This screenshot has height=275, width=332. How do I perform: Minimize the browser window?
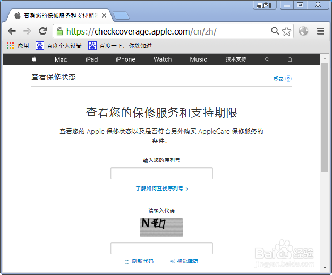(287, 5)
